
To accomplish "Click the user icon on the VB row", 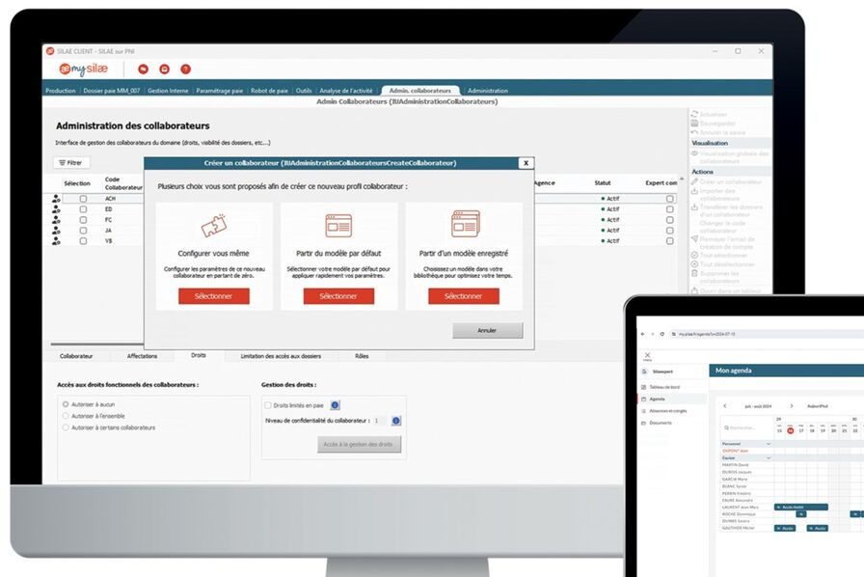I will click(56, 240).
